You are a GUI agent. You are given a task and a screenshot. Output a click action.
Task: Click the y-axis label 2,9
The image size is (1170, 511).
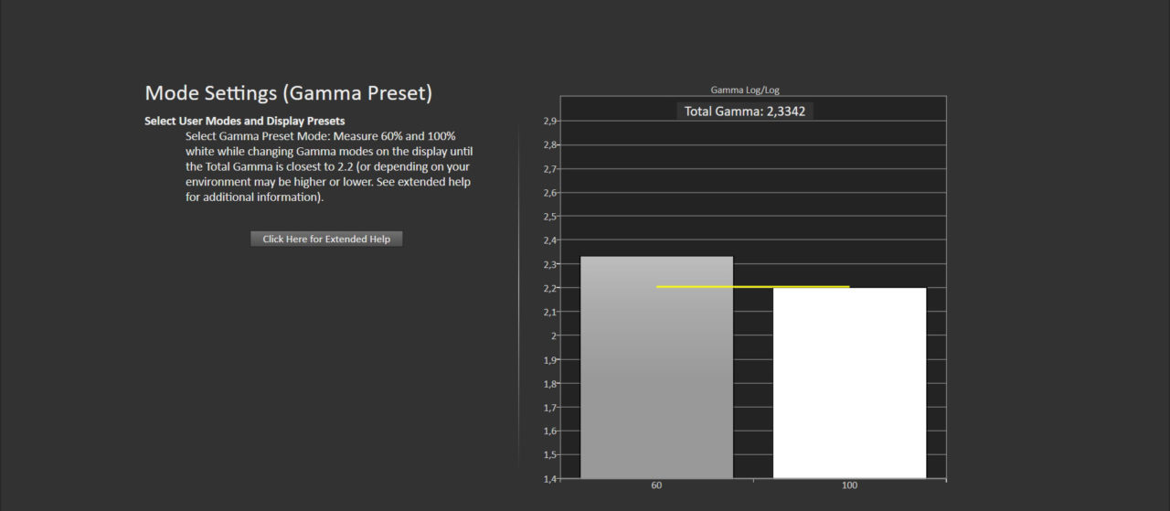549,122
